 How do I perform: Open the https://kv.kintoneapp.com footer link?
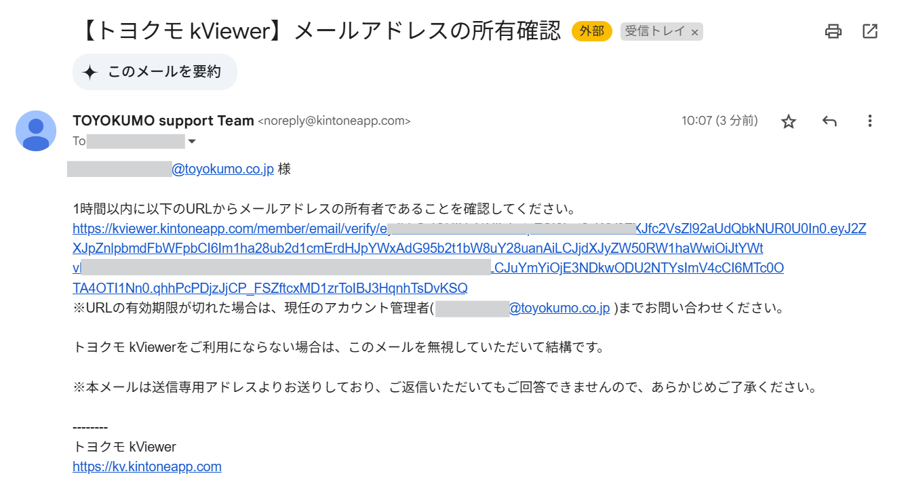tap(147, 466)
